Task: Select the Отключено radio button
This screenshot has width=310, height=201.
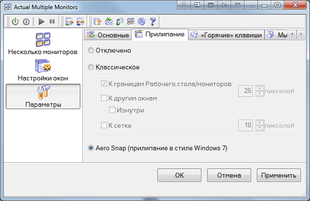Action: click(110, 50)
